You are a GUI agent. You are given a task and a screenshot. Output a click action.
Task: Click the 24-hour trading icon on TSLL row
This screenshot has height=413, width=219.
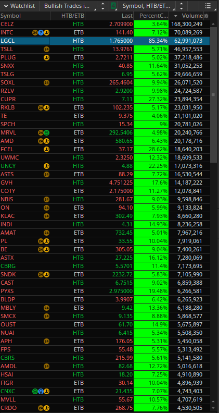point(46,49)
